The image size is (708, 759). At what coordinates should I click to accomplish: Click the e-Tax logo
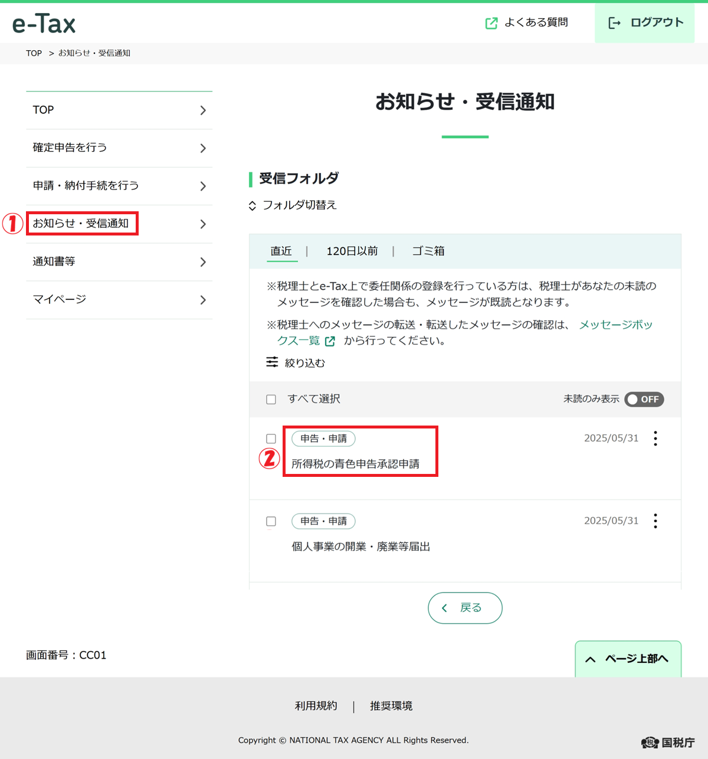(44, 24)
